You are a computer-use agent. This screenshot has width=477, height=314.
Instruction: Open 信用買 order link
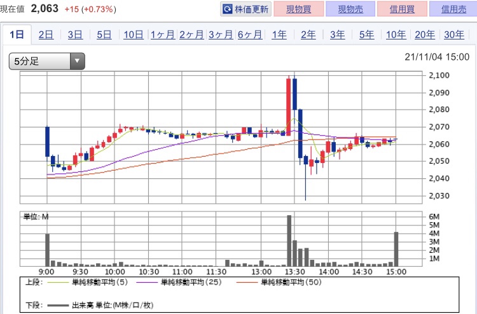tap(402, 9)
